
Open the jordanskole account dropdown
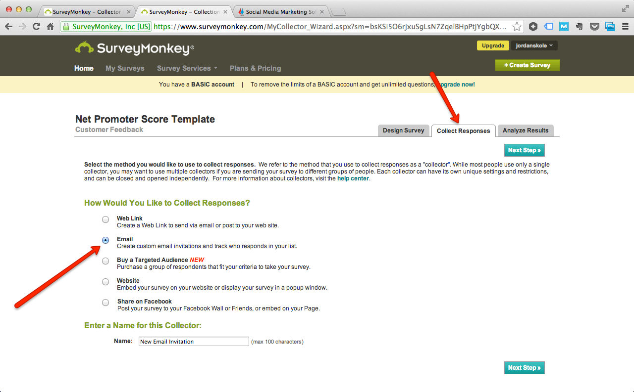coord(534,45)
